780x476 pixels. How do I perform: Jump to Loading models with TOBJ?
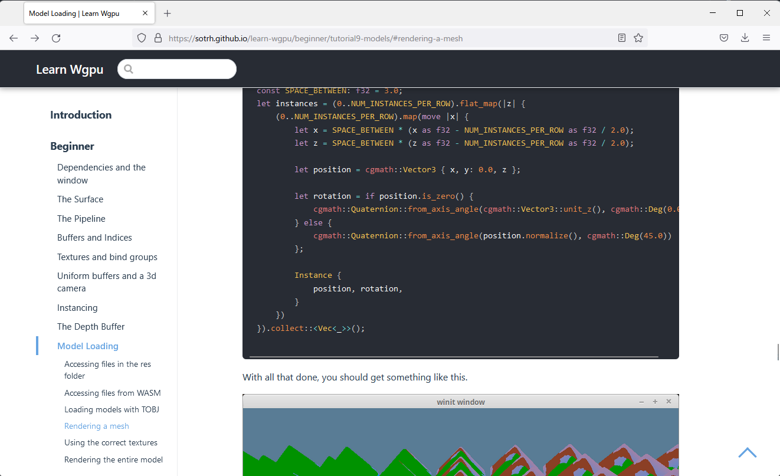112,409
